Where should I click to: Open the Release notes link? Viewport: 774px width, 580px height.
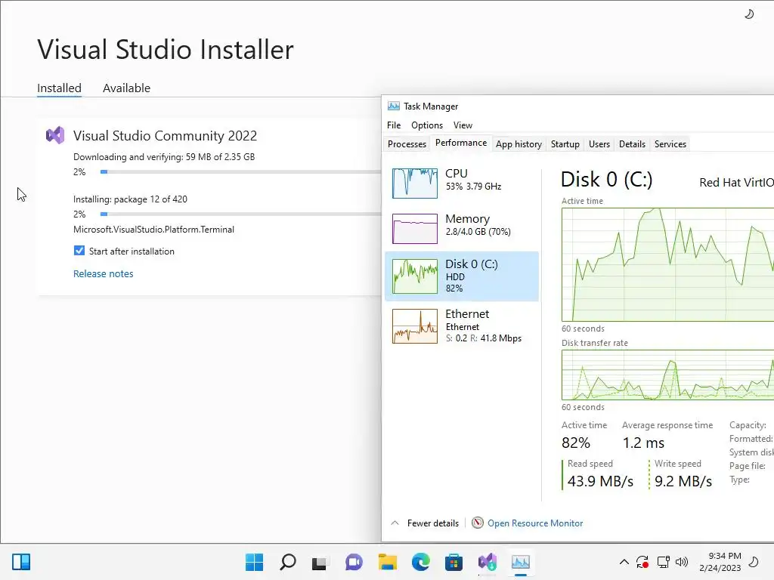(103, 273)
